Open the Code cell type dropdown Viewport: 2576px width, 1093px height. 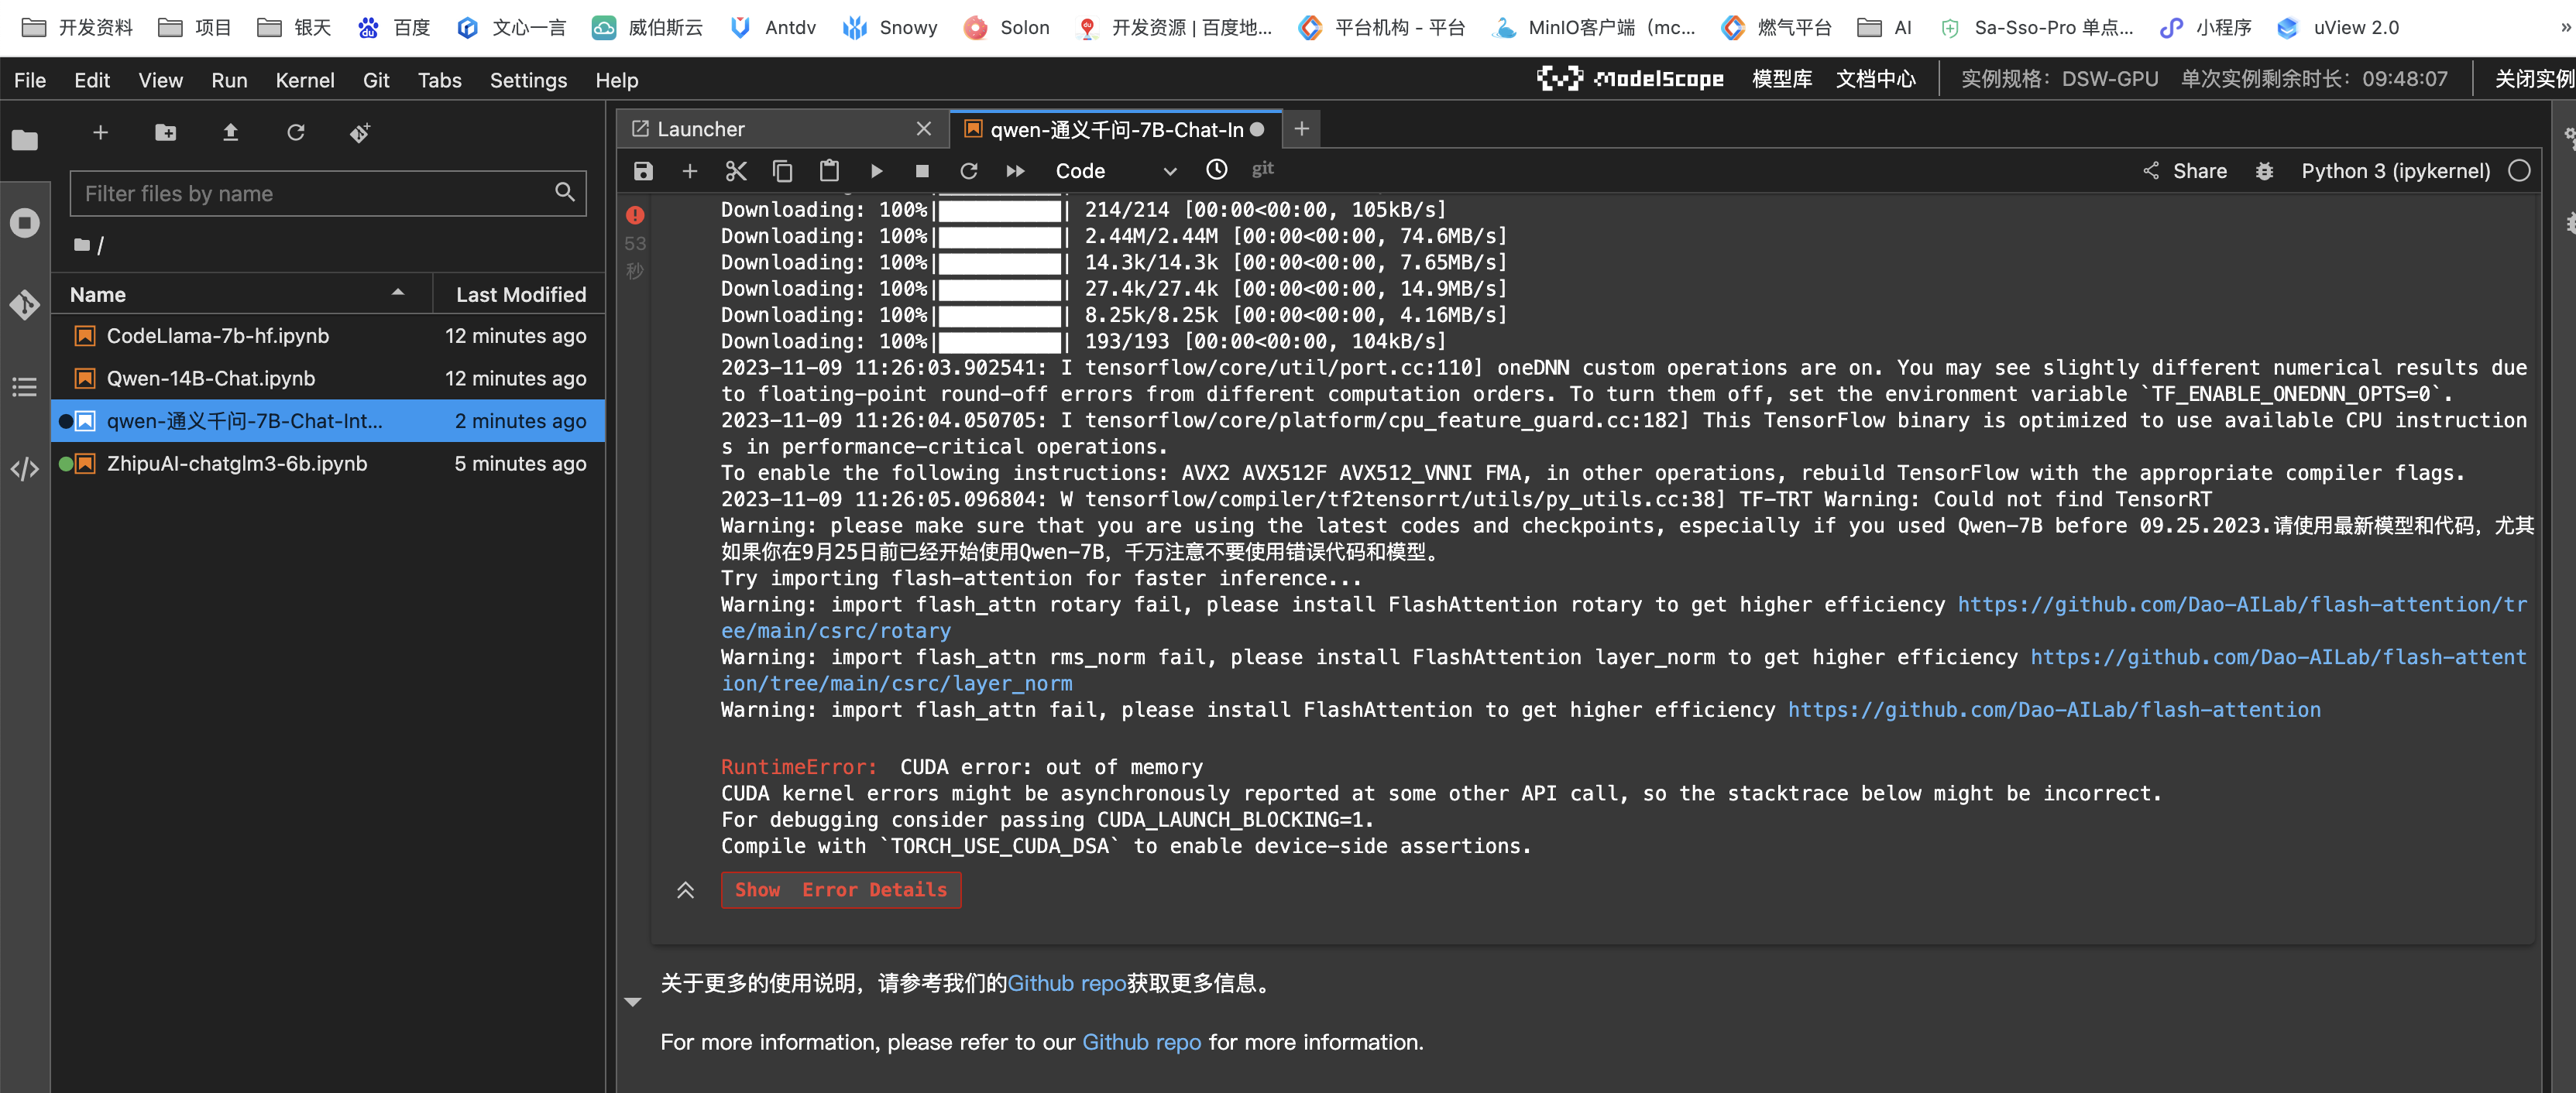(1114, 171)
